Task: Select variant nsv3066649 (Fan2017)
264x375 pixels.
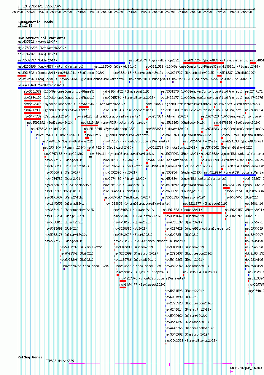Action: [x=62, y=173]
